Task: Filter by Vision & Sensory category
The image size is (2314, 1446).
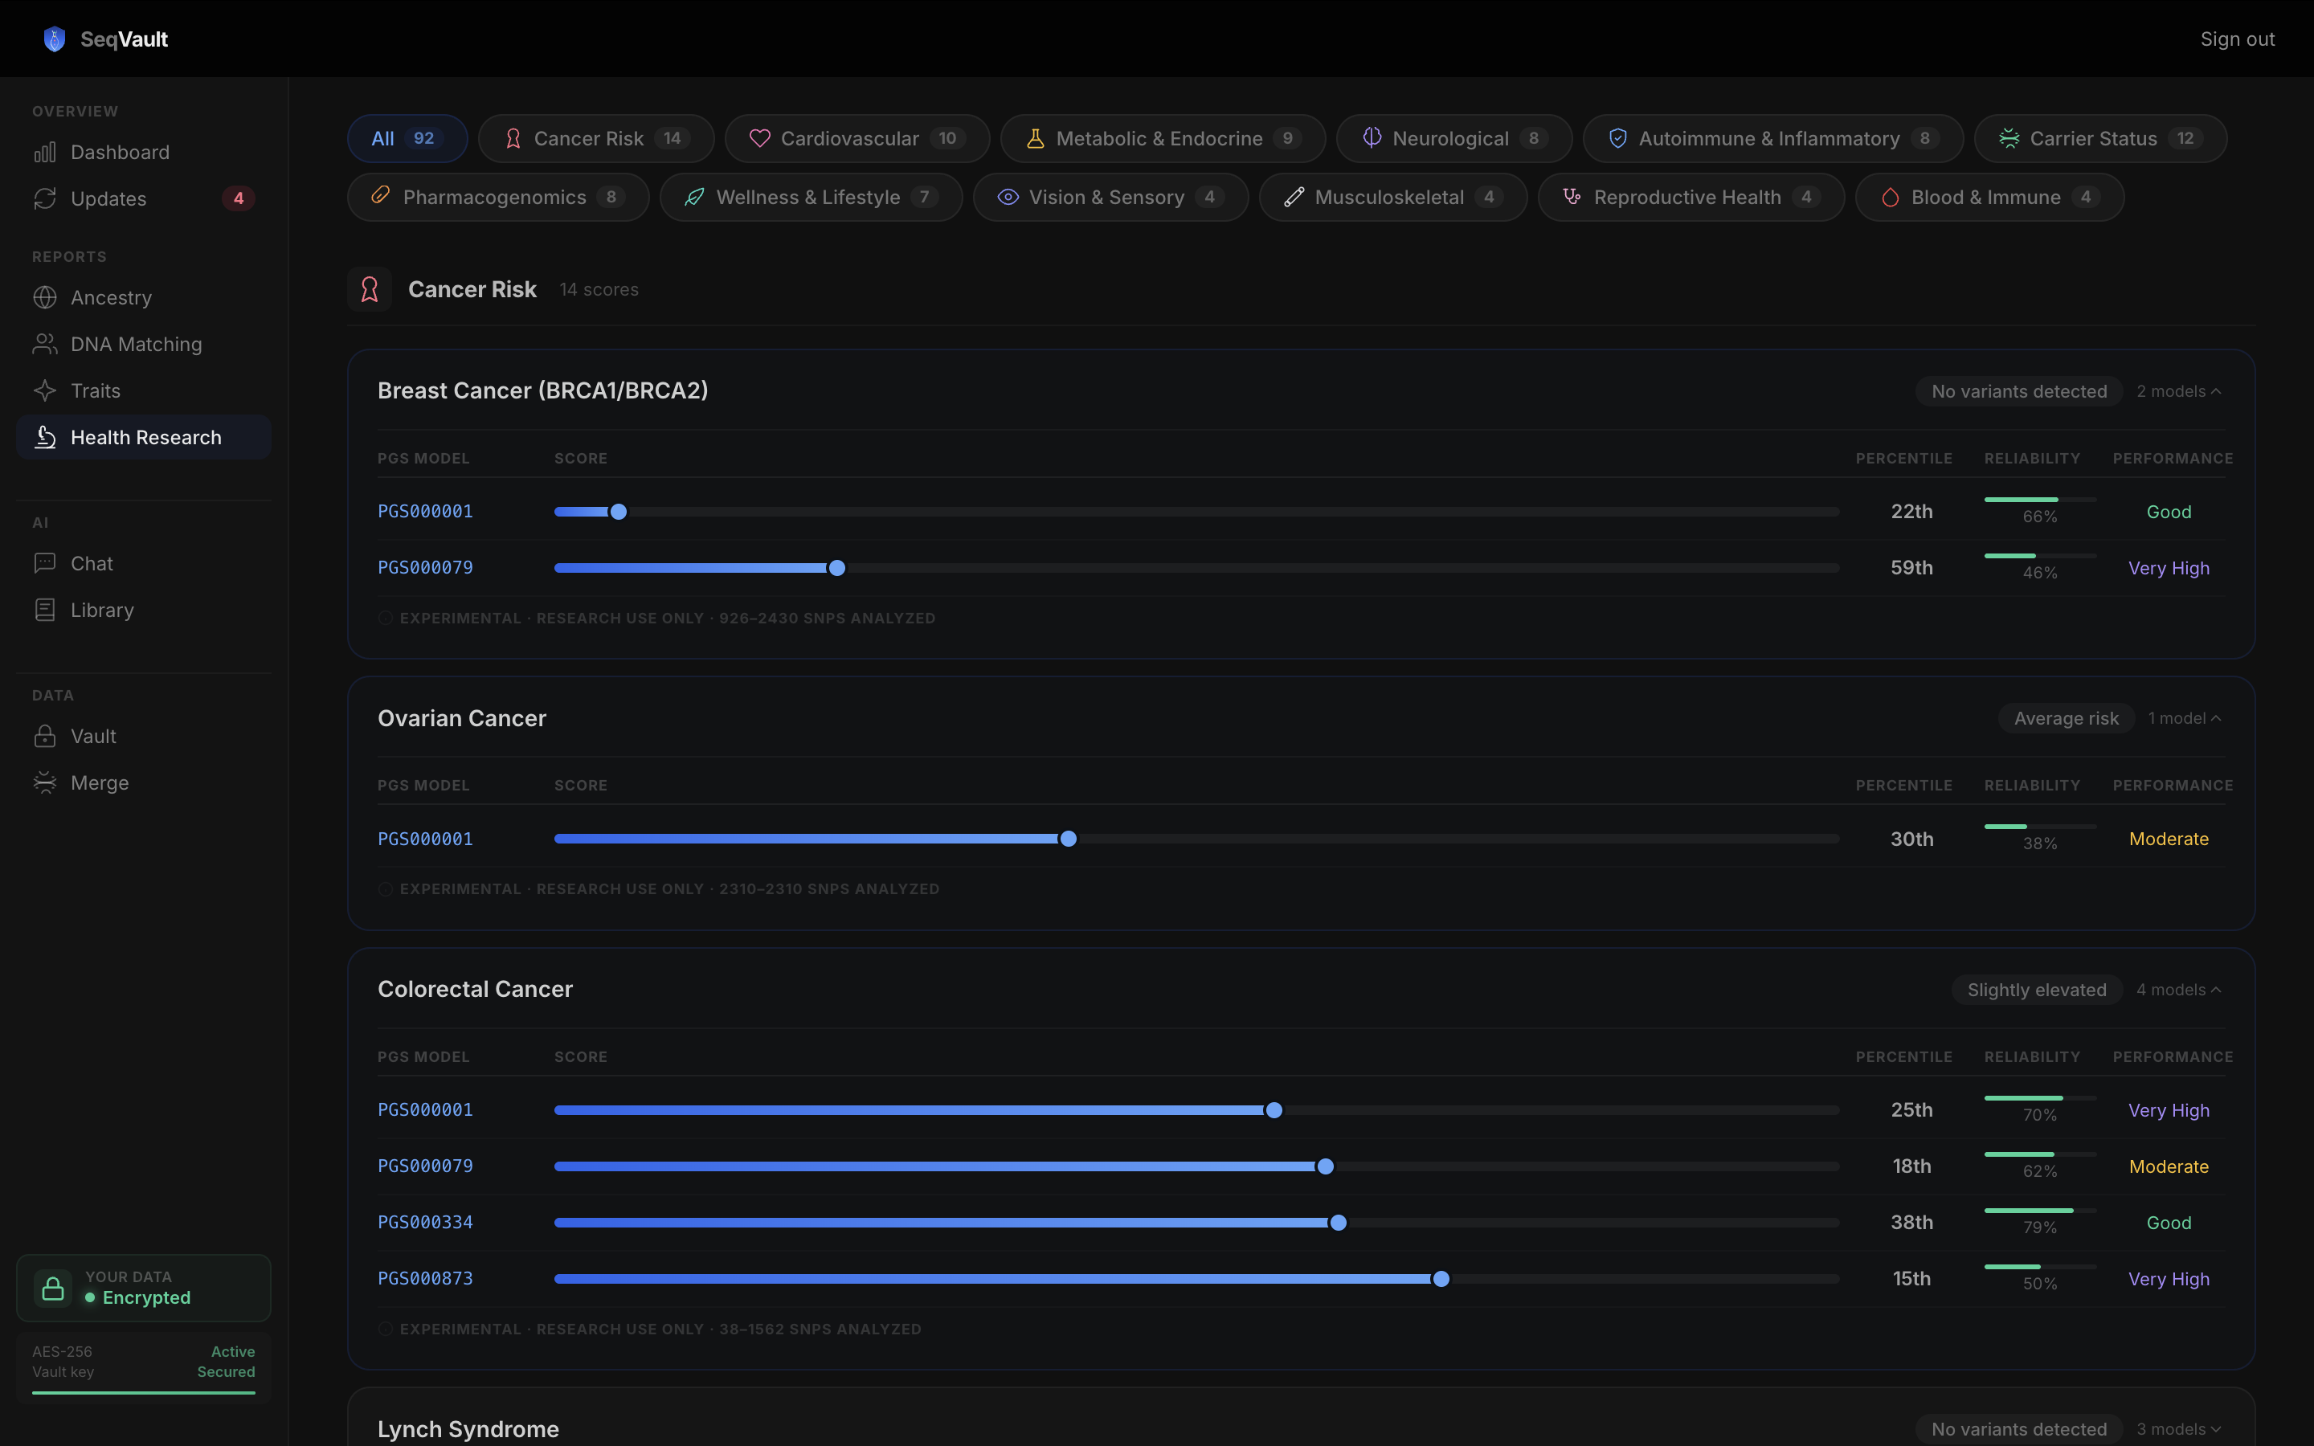Action: click(1110, 197)
